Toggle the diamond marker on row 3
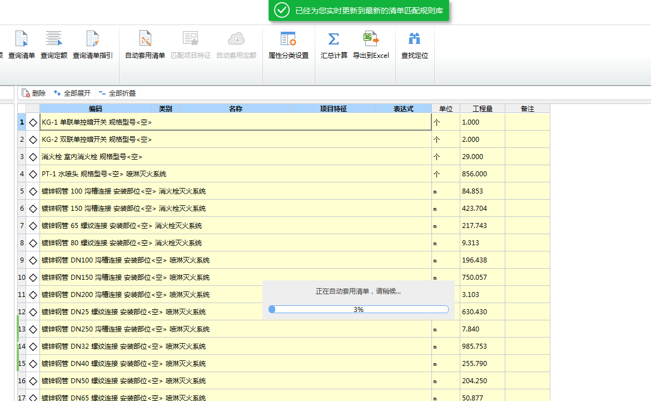651x401 pixels. [33, 157]
